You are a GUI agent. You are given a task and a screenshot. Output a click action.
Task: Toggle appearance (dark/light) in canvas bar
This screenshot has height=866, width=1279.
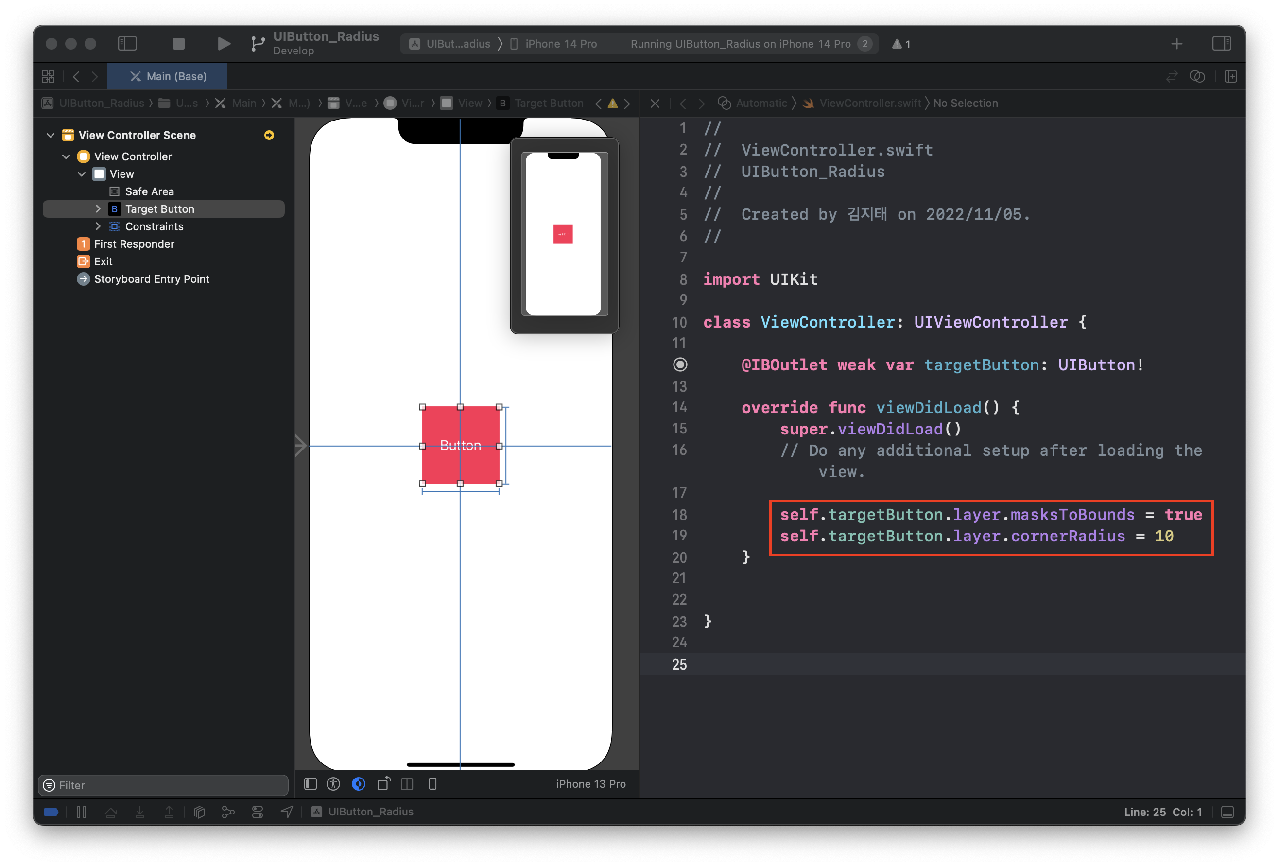358,784
